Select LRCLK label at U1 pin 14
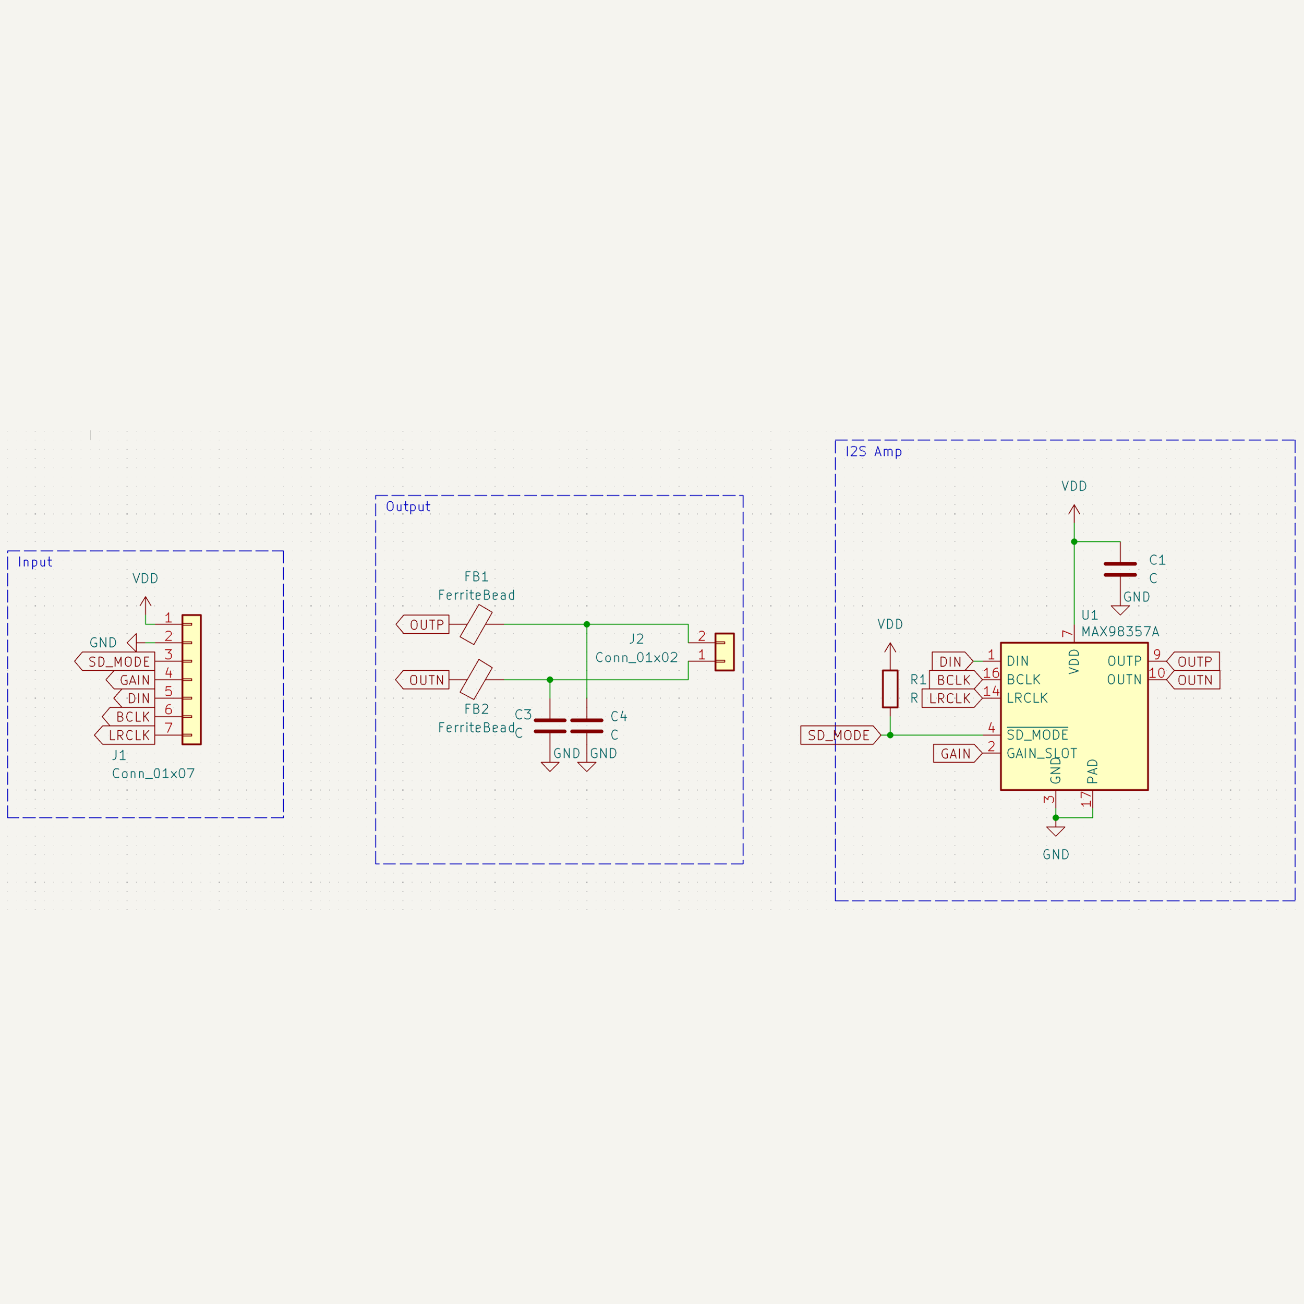 click(952, 698)
